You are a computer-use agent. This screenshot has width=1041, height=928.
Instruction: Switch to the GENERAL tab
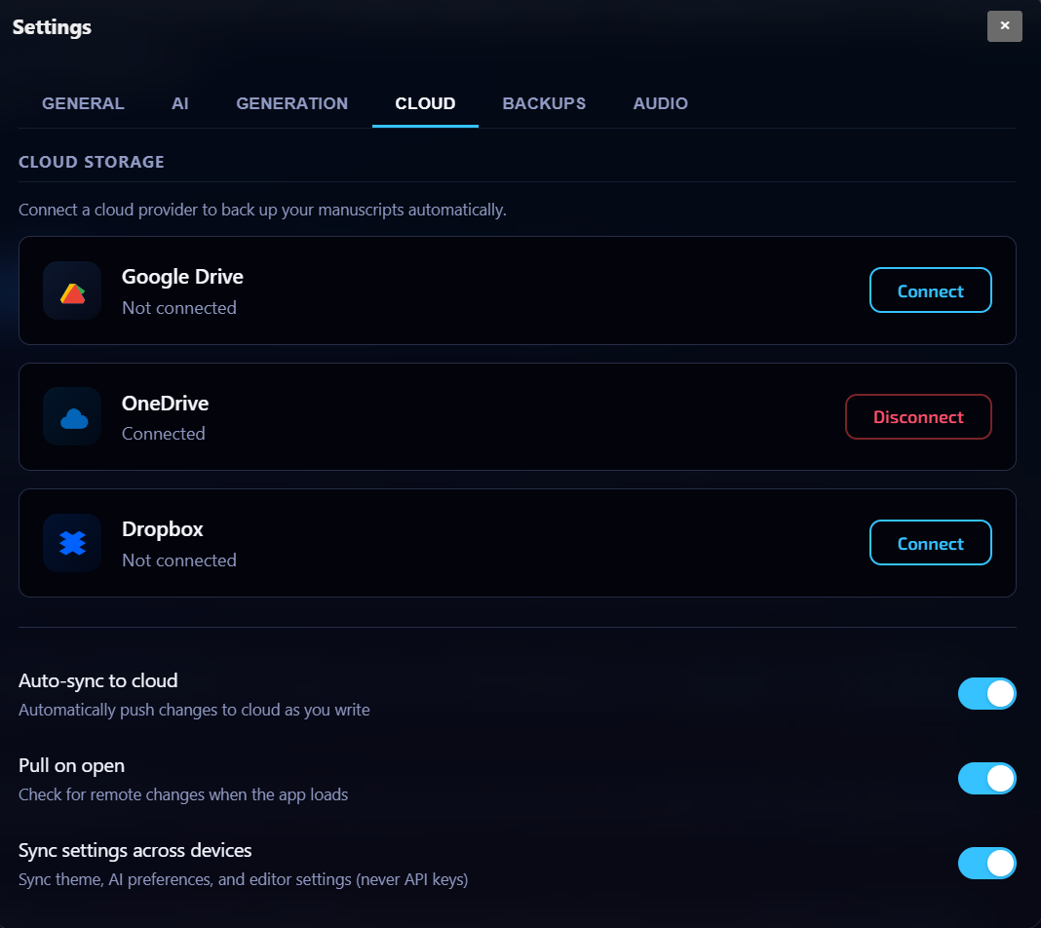coord(83,103)
